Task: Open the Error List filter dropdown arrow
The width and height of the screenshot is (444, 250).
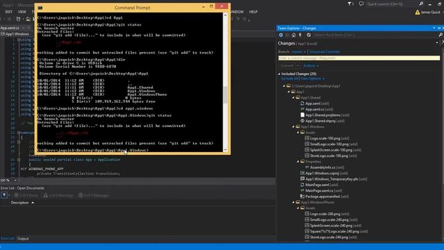Action: click(9, 195)
